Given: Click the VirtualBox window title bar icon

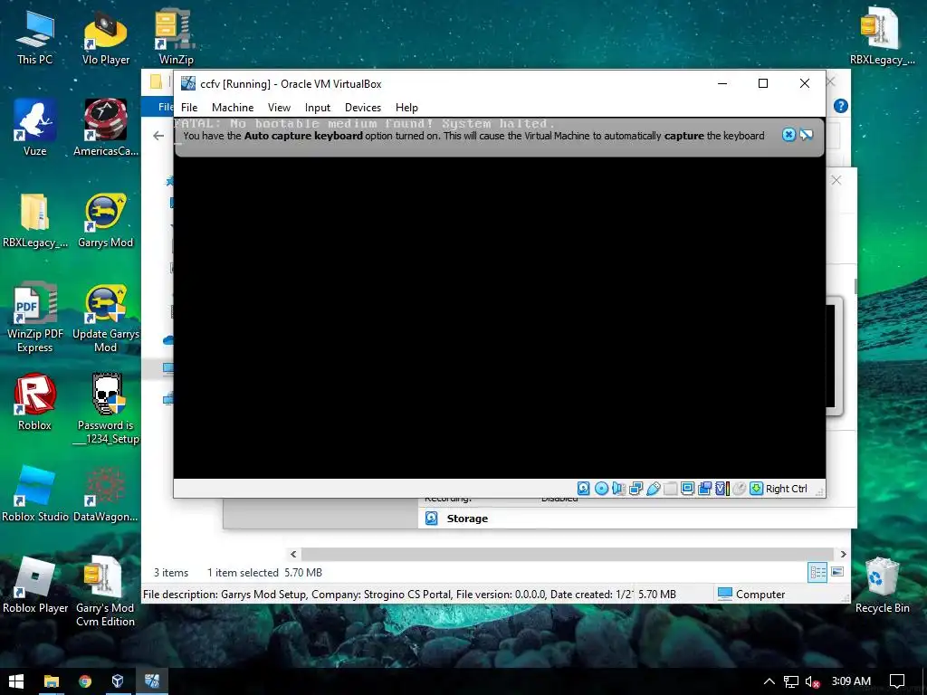Looking at the screenshot, I should tap(188, 83).
